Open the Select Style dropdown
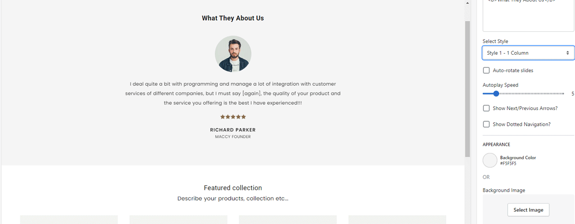The height and width of the screenshot is (224, 575). pos(528,53)
